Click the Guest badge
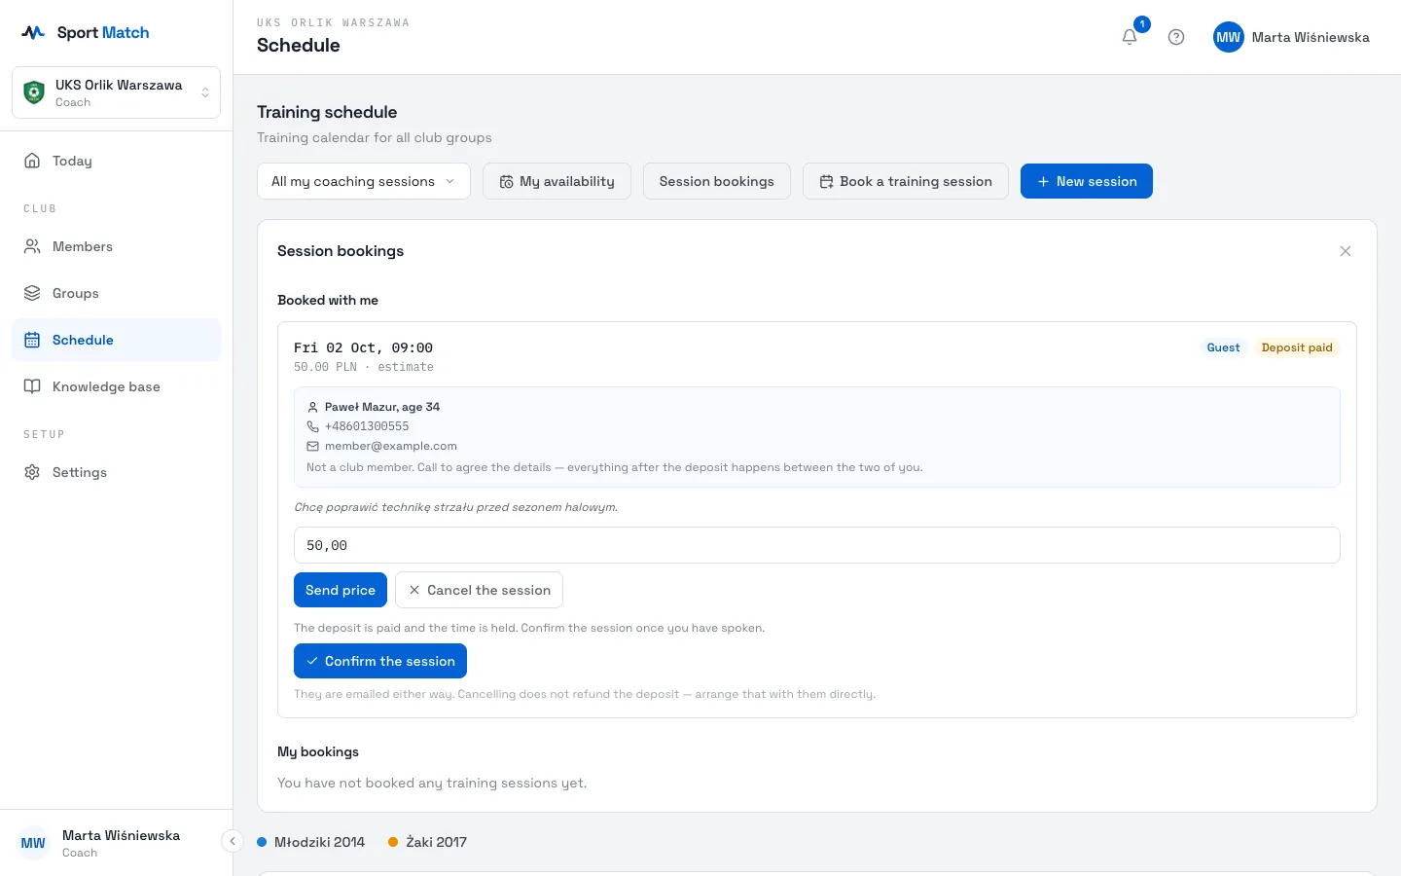This screenshot has width=1401, height=876. [x=1223, y=347]
